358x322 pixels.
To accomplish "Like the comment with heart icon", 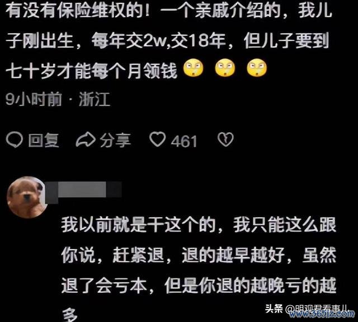I will [157, 139].
